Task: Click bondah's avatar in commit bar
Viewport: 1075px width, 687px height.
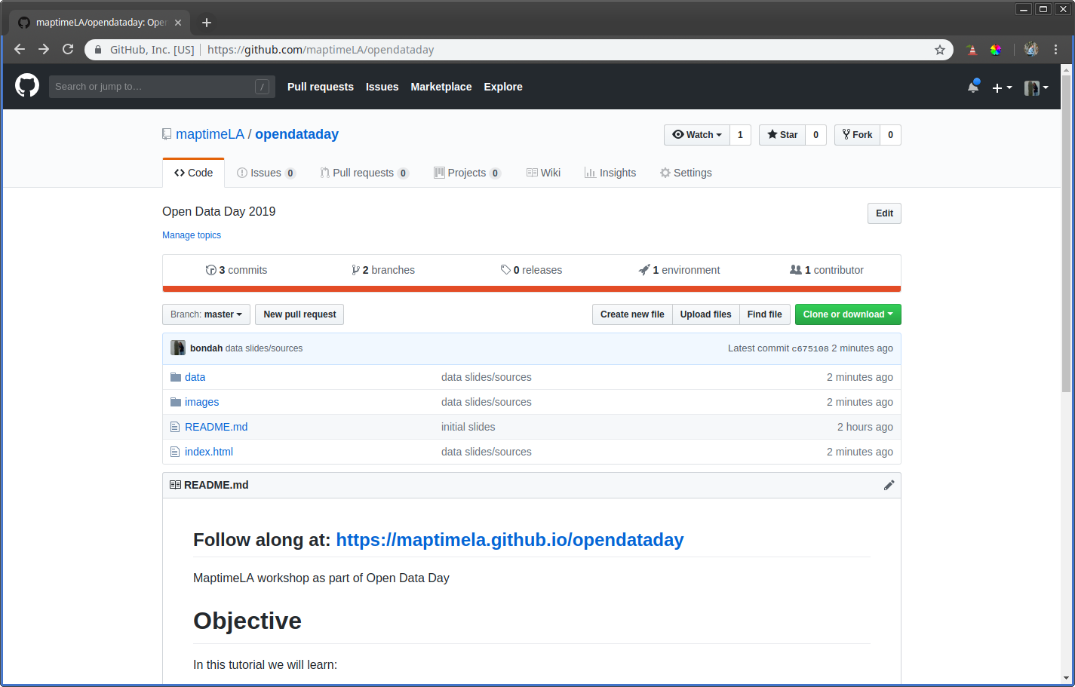Action: 178,348
